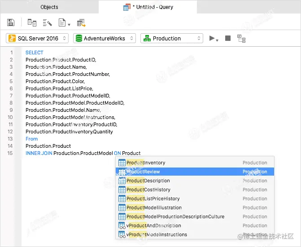Run the query with the play button
The width and height of the screenshot is (301, 247).
[212, 38]
